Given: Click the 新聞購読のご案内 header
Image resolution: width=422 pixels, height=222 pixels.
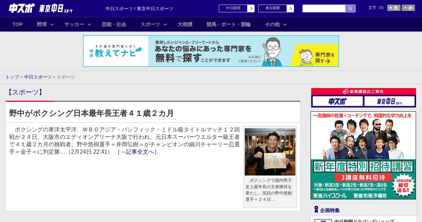Looking at the screenshot, I should pyautogui.click(x=364, y=92).
